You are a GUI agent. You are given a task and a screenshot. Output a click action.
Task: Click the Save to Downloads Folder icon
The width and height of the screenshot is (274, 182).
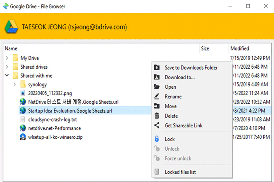[157, 68]
